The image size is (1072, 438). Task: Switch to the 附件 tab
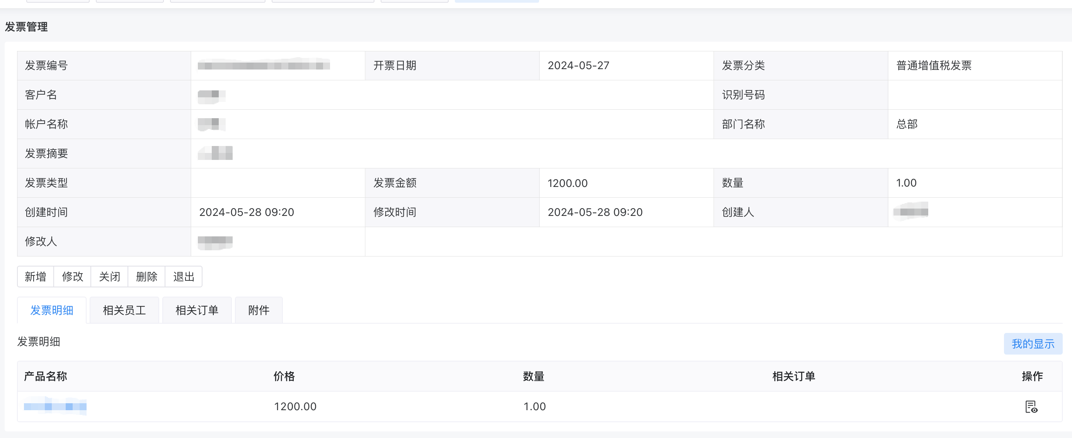(259, 310)
